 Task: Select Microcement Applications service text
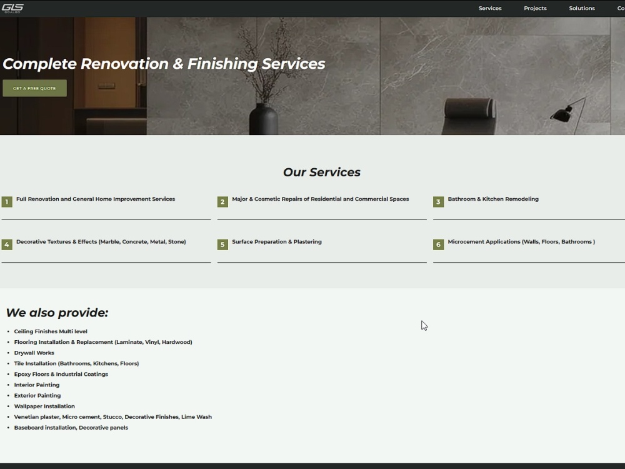[x=521, y=241]
